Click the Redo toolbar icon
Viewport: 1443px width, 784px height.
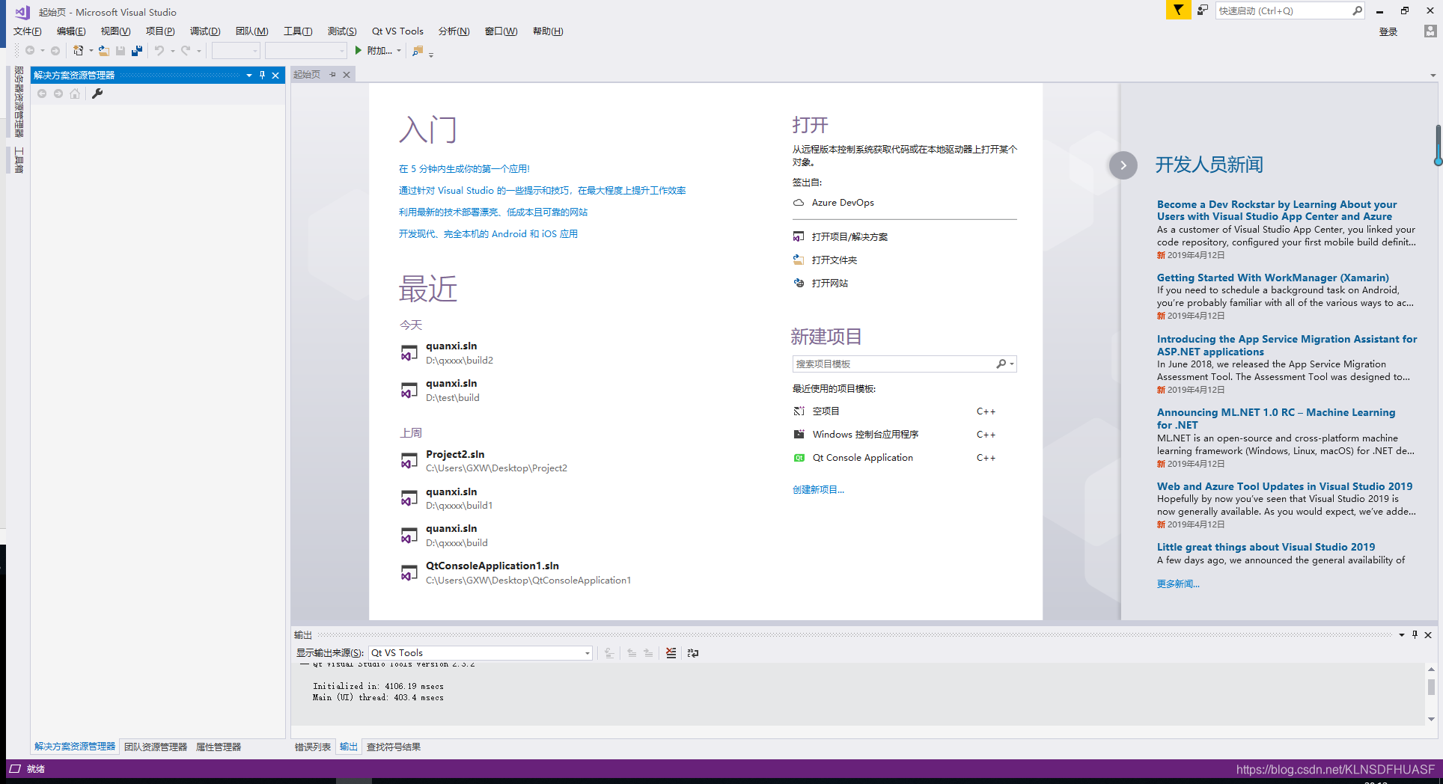click(x=186, y=51)
